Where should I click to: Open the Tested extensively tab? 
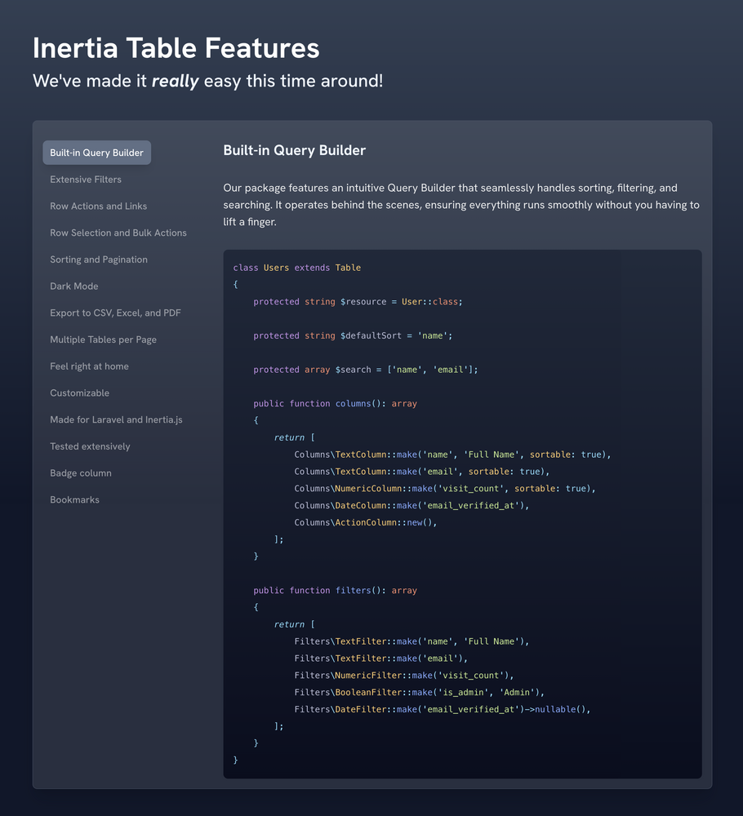(90, 446)
